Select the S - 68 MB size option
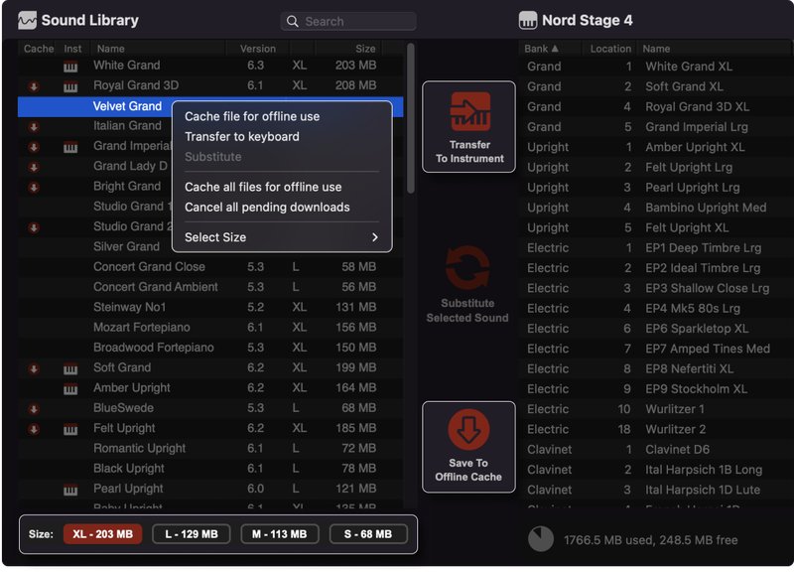This screenshot has width=794, height=572. point(368,534)
